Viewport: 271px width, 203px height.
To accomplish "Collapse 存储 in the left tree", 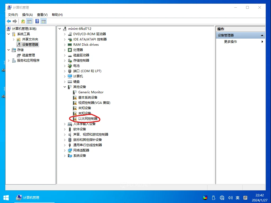I will click(x=9, y=50).
